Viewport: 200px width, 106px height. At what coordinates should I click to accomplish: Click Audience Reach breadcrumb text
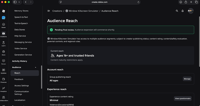click(110, 11)
